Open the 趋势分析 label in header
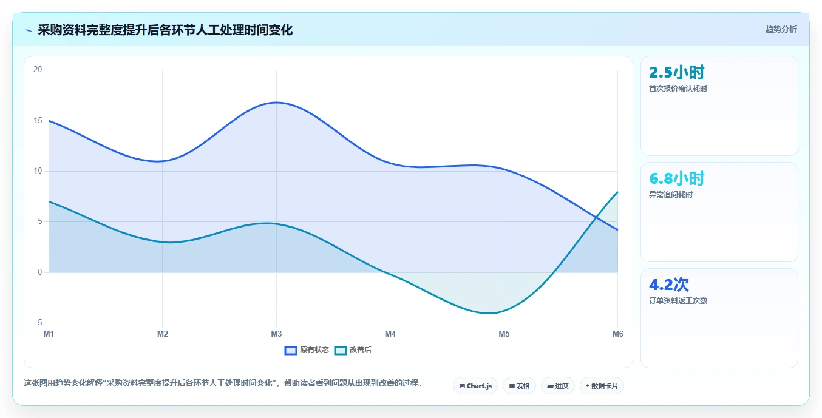The height and width of the screenshot is (418, 822). 781,29
